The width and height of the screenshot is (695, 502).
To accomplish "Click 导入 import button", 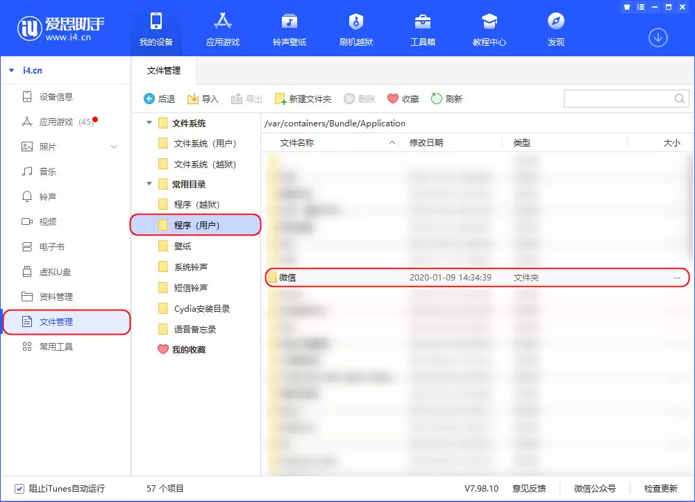I will click(203, 99).
